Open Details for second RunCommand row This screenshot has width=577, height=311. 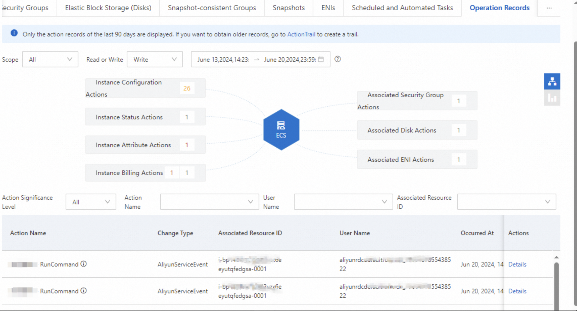click(517, 291)
